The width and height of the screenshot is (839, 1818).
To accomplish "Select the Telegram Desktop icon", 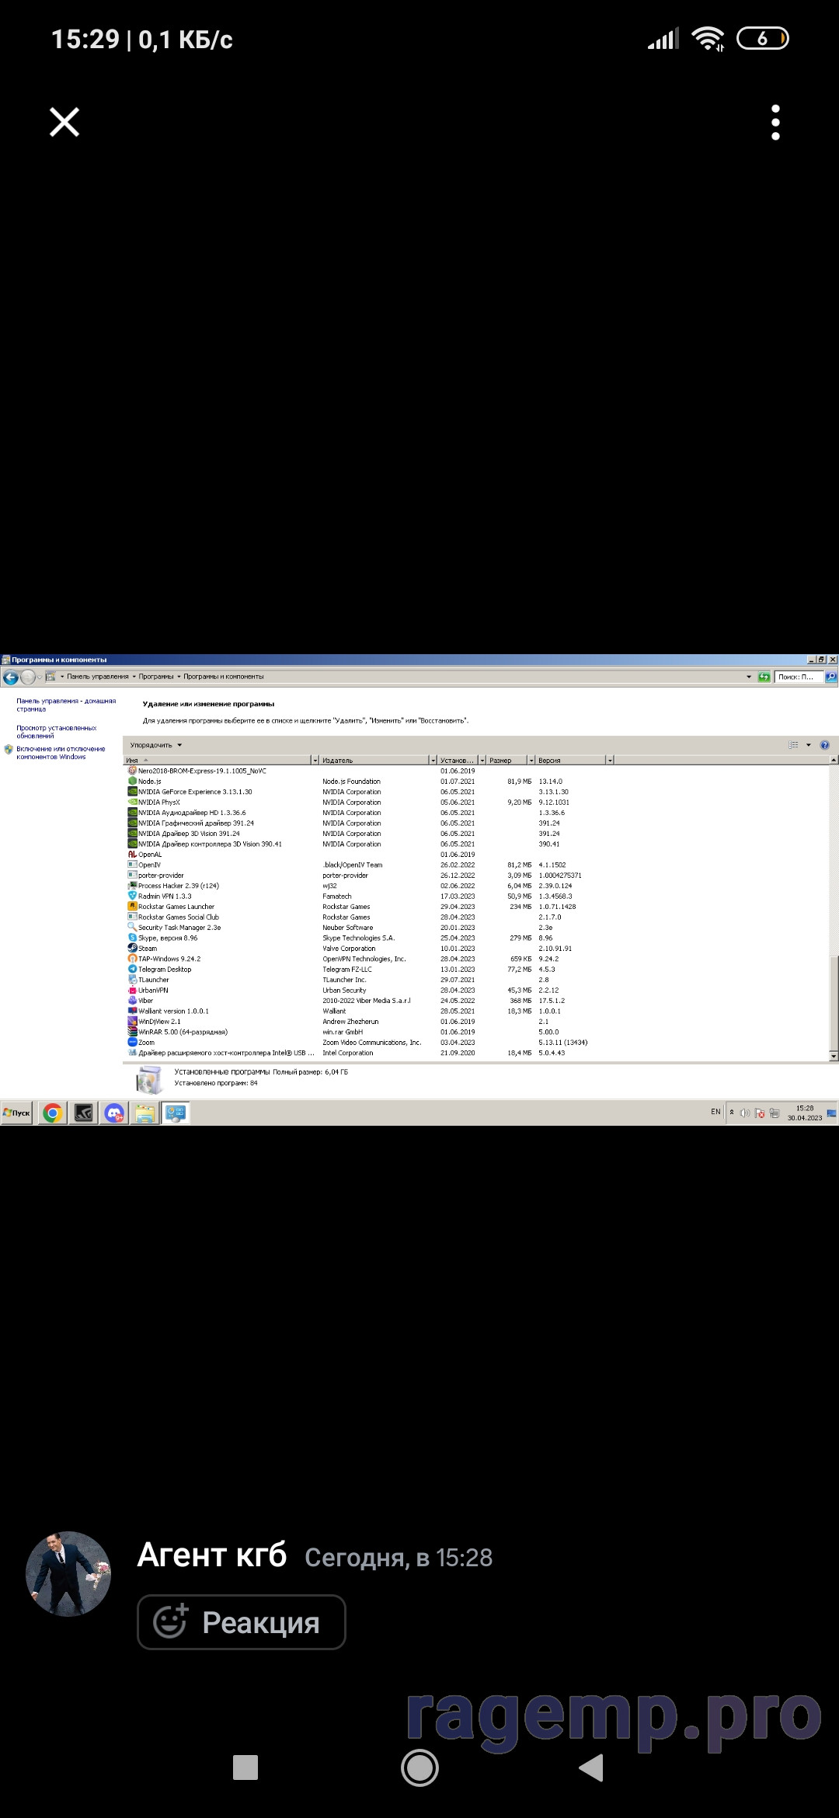I will [x=132, y=969].
